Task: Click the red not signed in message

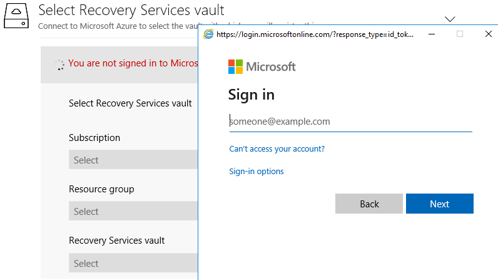Action: click(133, 63)
